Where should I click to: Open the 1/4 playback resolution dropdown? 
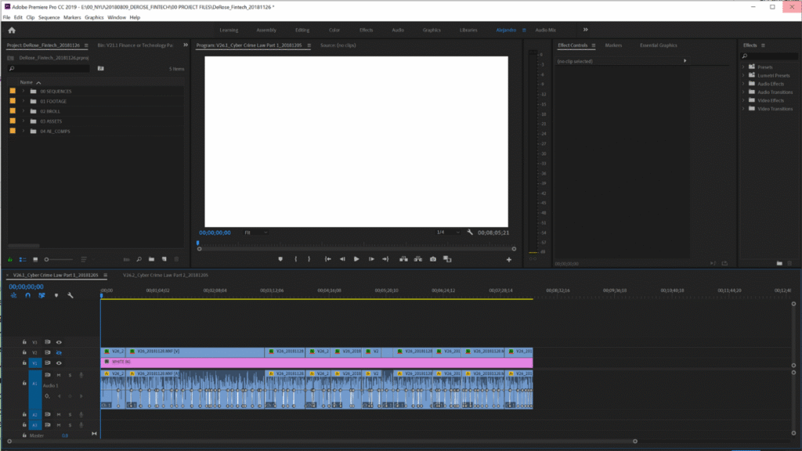(x=447, y=232)
